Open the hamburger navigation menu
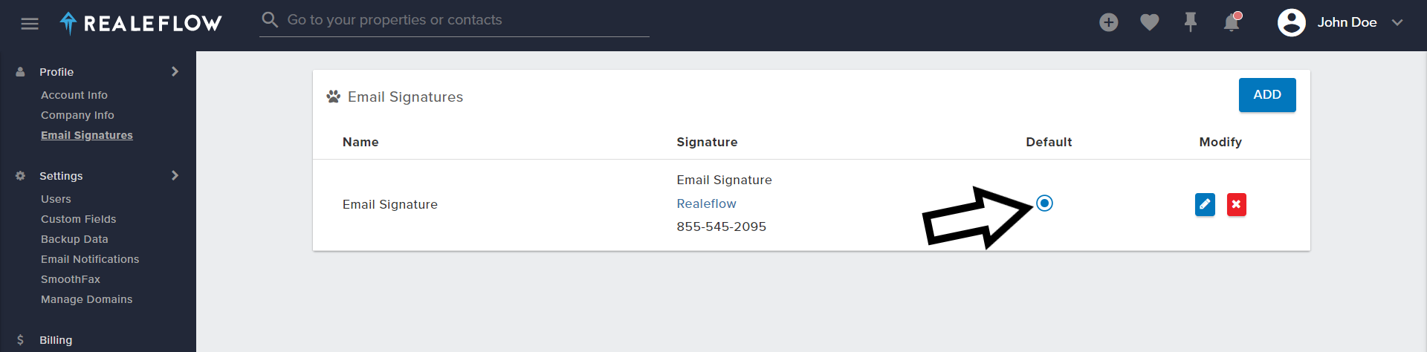Screen dimensions: 1427x352 pyautogui.click(x=30, y=24)
